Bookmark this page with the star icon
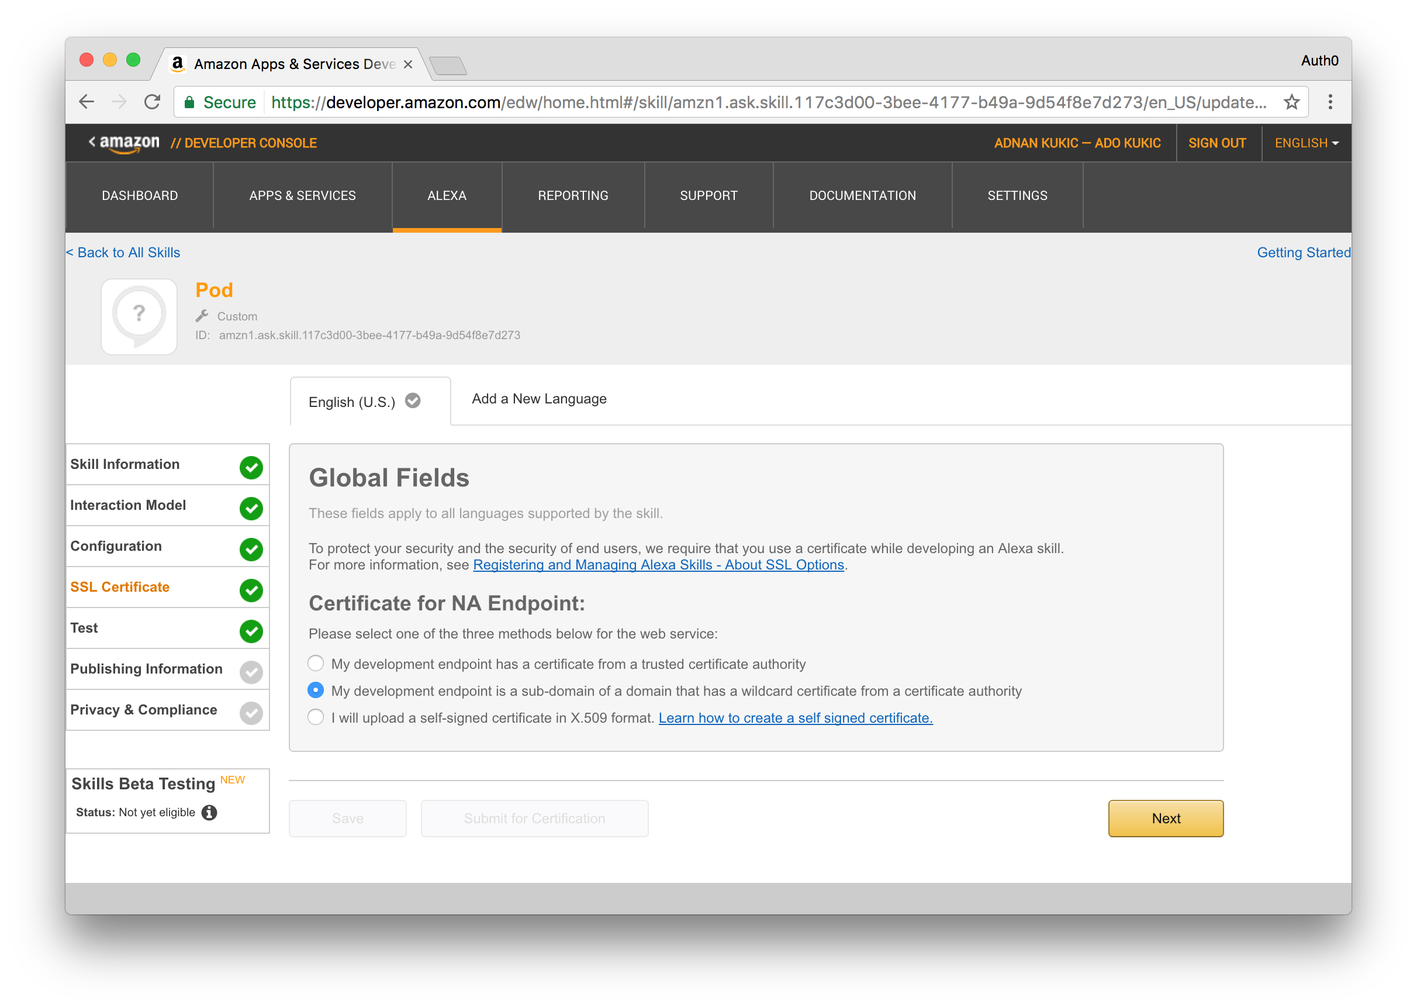Screen dimensions: 1417x1008 tap(1291, 102)
